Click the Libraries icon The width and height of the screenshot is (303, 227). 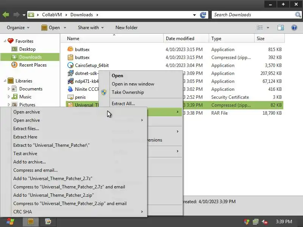tap(11, 81)
